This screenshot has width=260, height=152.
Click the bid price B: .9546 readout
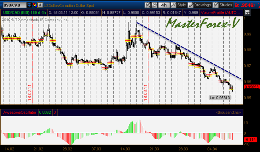tap(245, 5)
